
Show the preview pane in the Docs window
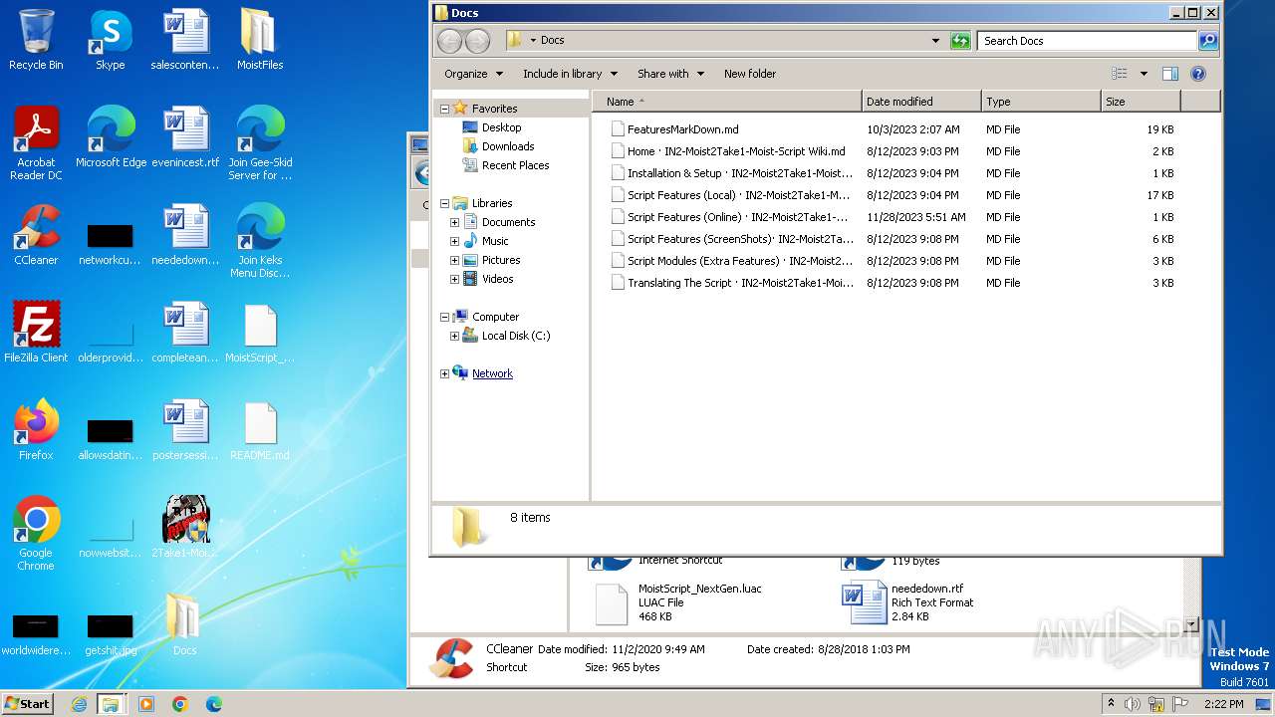tap(1170, 74)
